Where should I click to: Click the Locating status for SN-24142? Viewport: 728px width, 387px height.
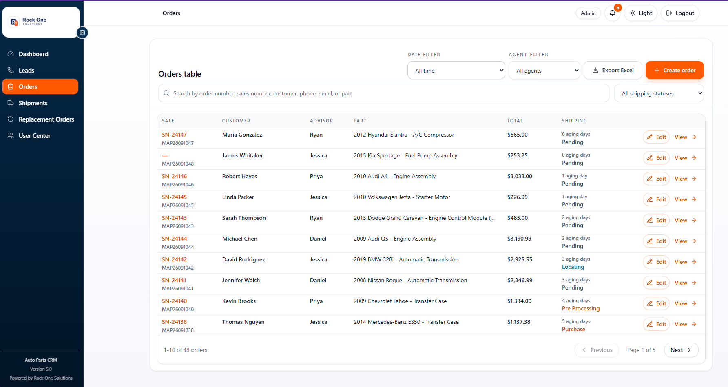coord(573,267)
